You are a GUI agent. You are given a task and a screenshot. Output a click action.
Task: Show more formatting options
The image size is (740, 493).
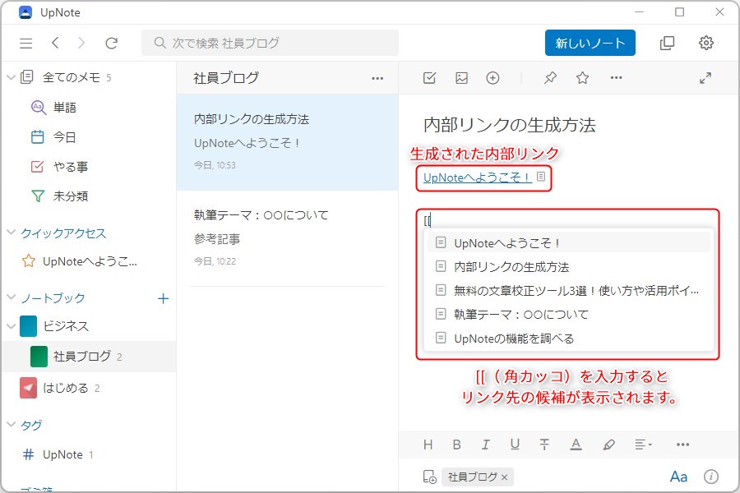[683, 445]
